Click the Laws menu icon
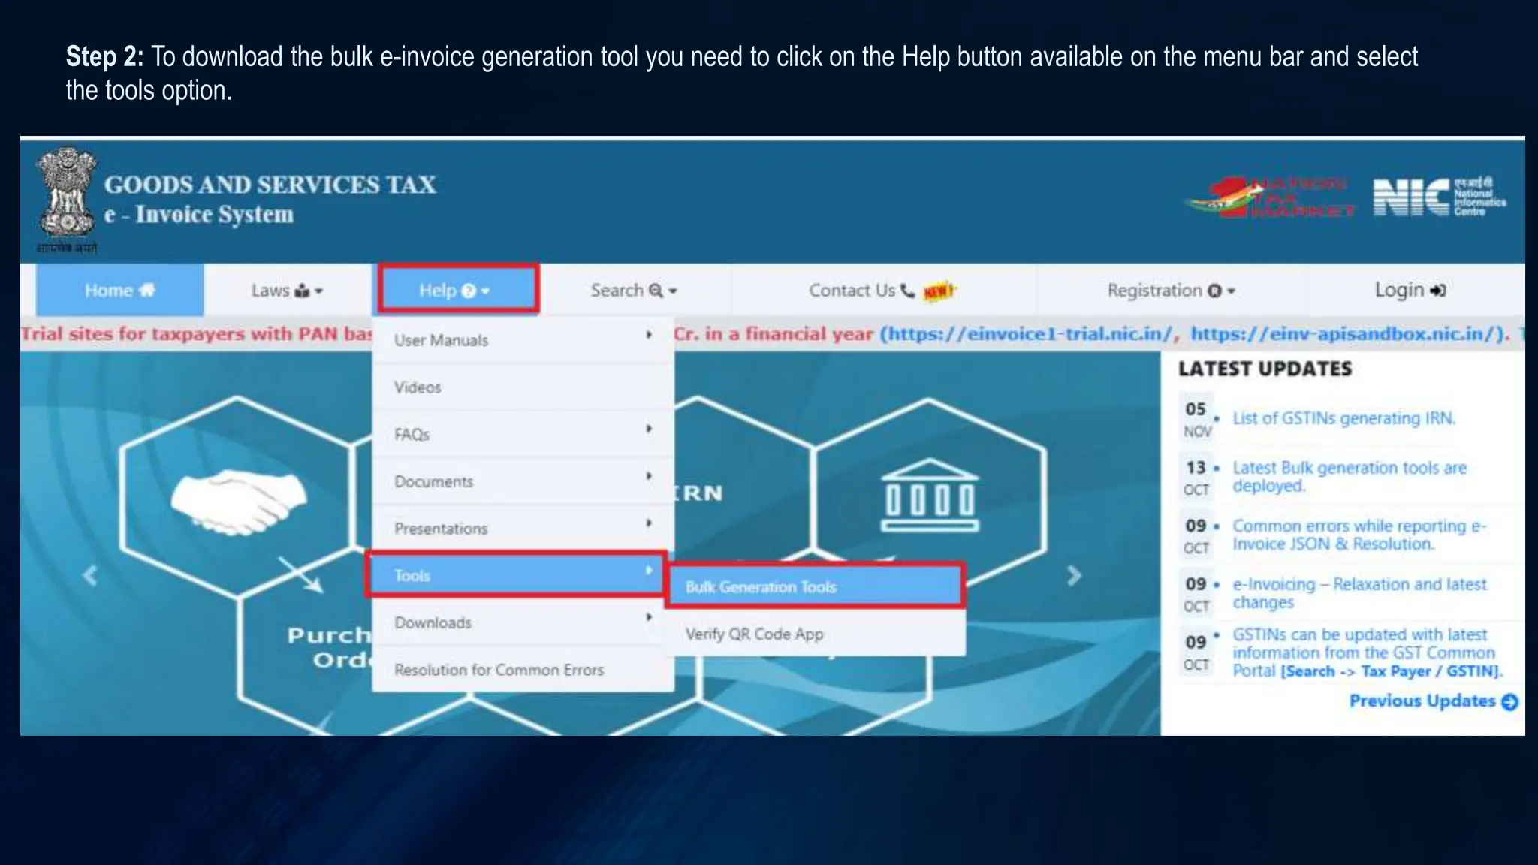This screenshot has width=1538, height=865. coord(302,291)
